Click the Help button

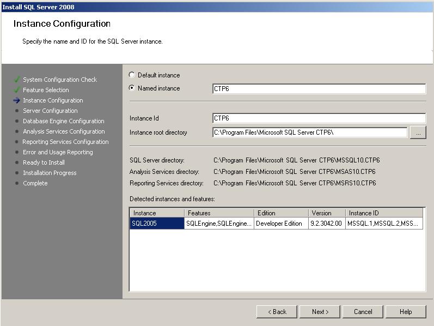point(406,312)
